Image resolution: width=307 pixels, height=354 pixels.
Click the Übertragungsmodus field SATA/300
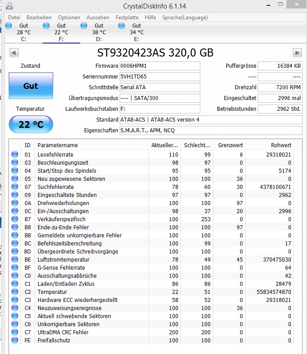[160, 98]
